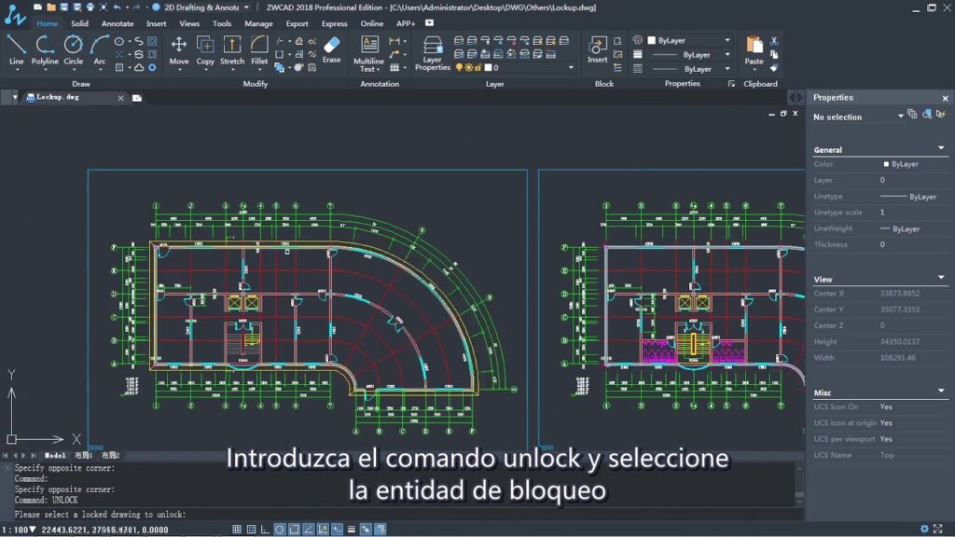This screenshot has width=955, height=537.
Task: Open the layer 0 dropdown list
Action: (571, 67)
